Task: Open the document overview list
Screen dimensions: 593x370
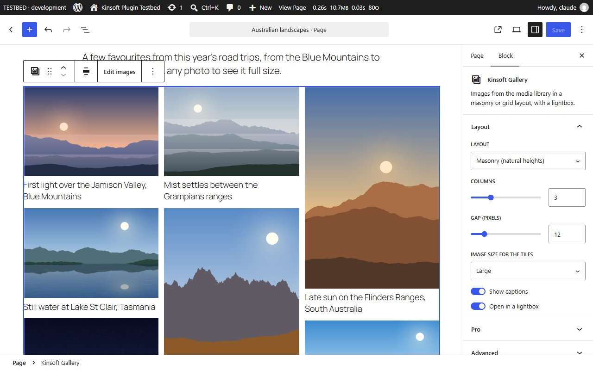Action: (85, 30)
